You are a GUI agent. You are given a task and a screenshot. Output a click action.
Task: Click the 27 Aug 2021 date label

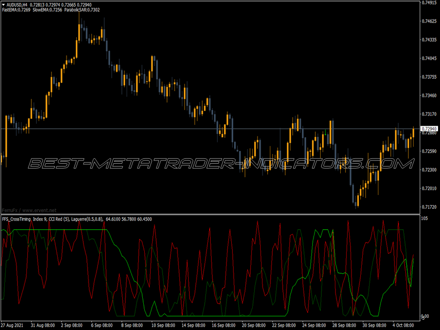[12, 325]
